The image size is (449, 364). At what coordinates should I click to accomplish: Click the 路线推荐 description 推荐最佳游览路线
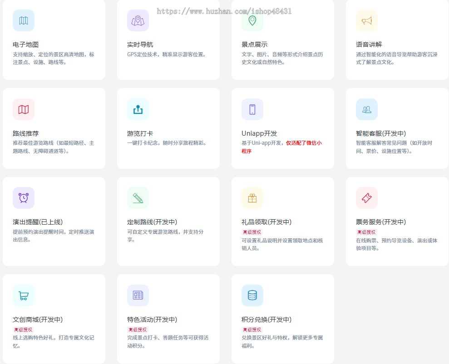(54, 147)
